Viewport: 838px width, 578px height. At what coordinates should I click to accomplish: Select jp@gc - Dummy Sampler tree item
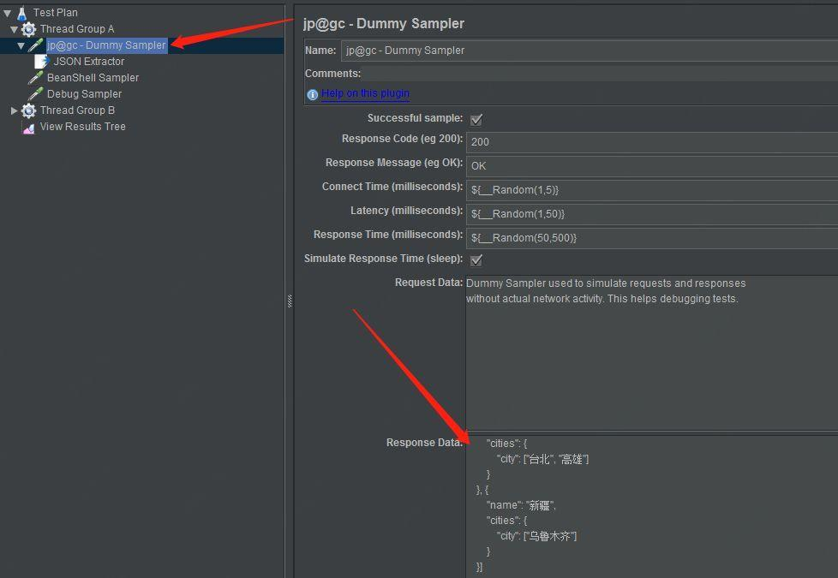pos(106,45)
